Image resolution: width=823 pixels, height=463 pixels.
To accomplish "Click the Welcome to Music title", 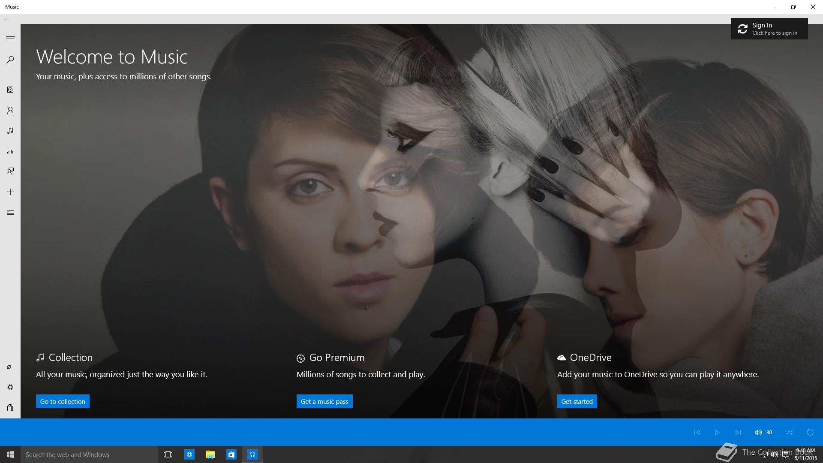I will (x=112, y=57).
